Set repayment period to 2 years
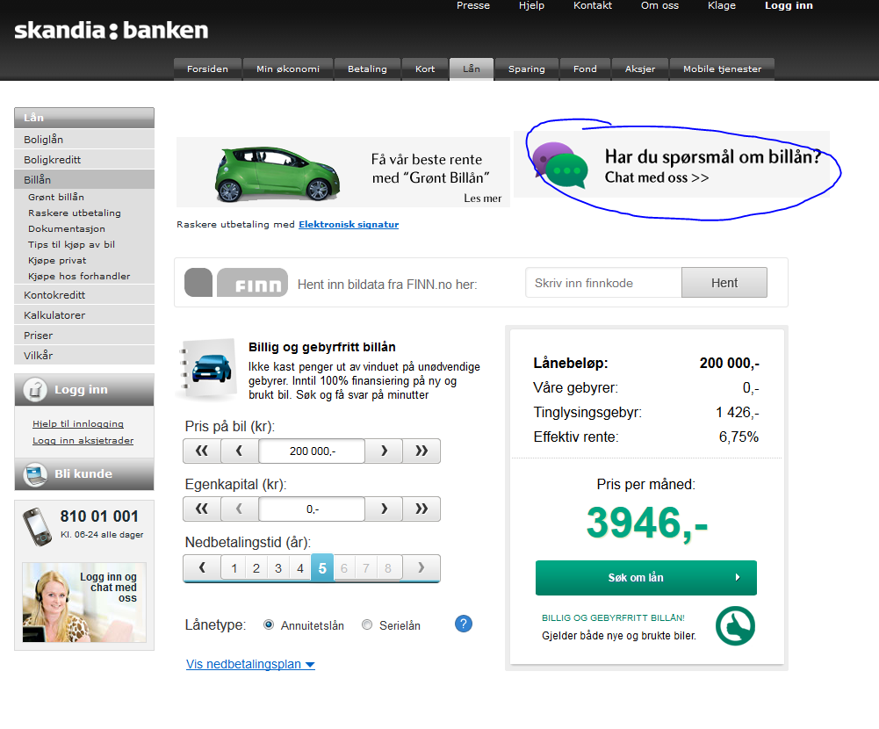Screen dimensions: 879x729 pos(256,568)
